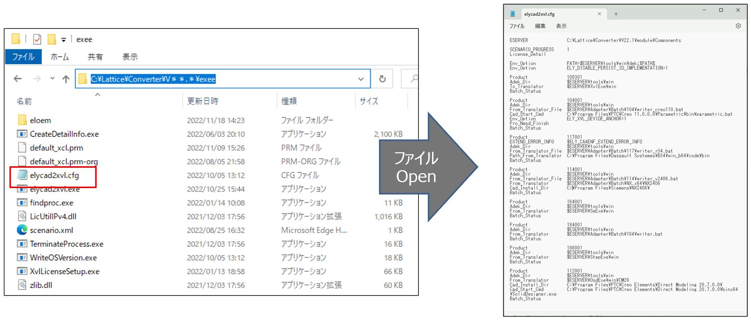This screenshot has height=320, width=751.
Task: Click the License_Detail line in Notepad
Action: (x=528, y=54)
